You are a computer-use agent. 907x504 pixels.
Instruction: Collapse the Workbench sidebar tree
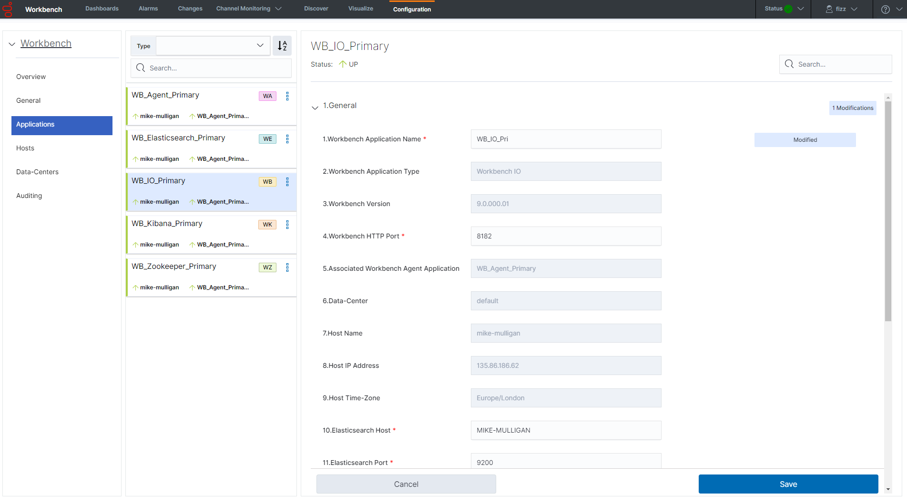pyautogui.click(x=12, y=44)
